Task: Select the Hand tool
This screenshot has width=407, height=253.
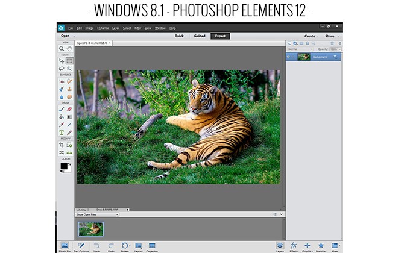Action: pyautogui.click(x=69, y=49)
